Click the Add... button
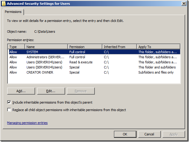 click(21, 91)
